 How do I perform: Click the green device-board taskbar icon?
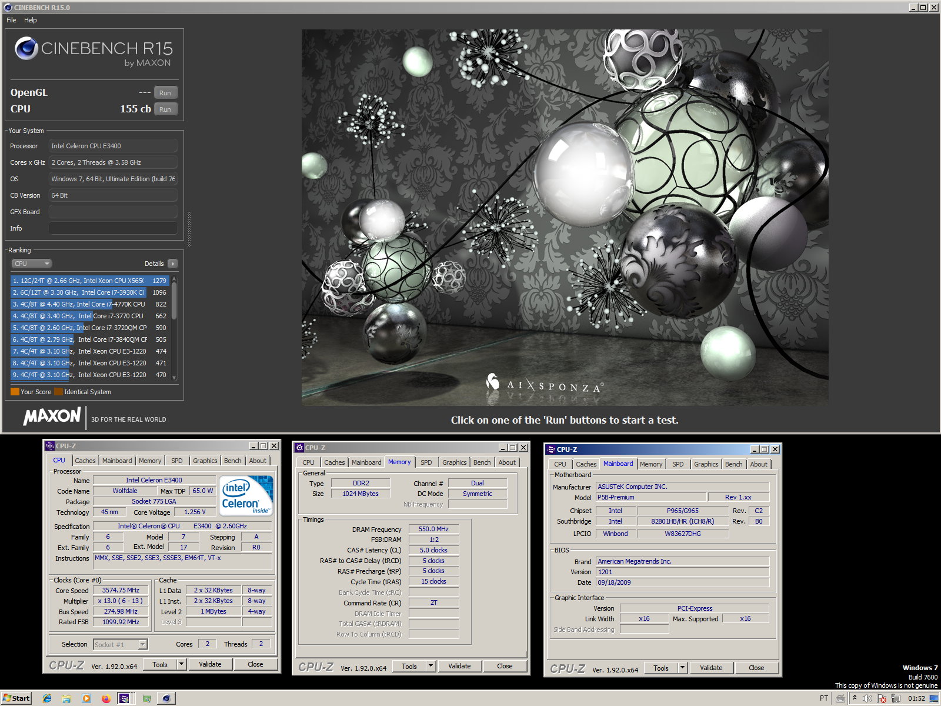tap(146, 698)
